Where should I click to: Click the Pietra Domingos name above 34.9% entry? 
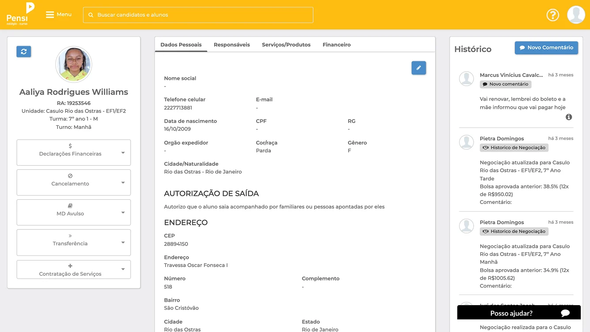point(502,222)
